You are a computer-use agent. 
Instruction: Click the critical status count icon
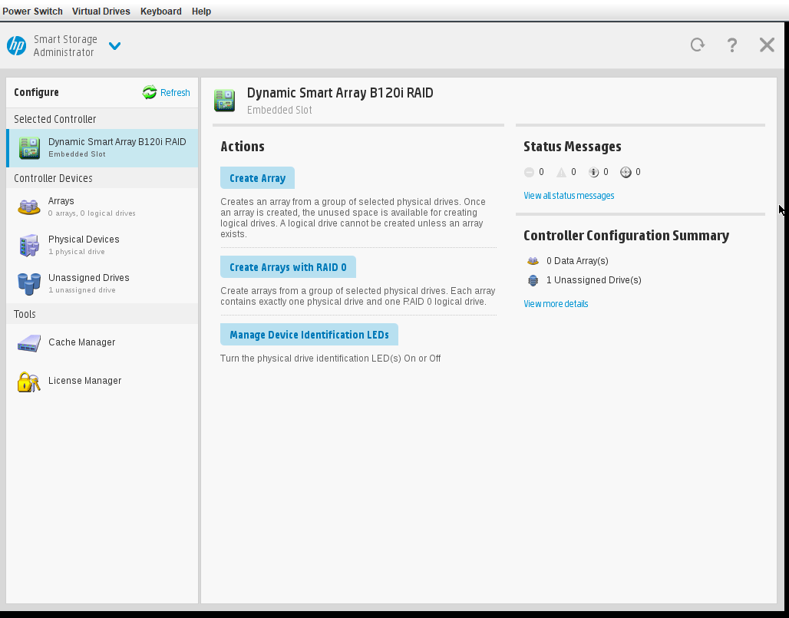529,172
